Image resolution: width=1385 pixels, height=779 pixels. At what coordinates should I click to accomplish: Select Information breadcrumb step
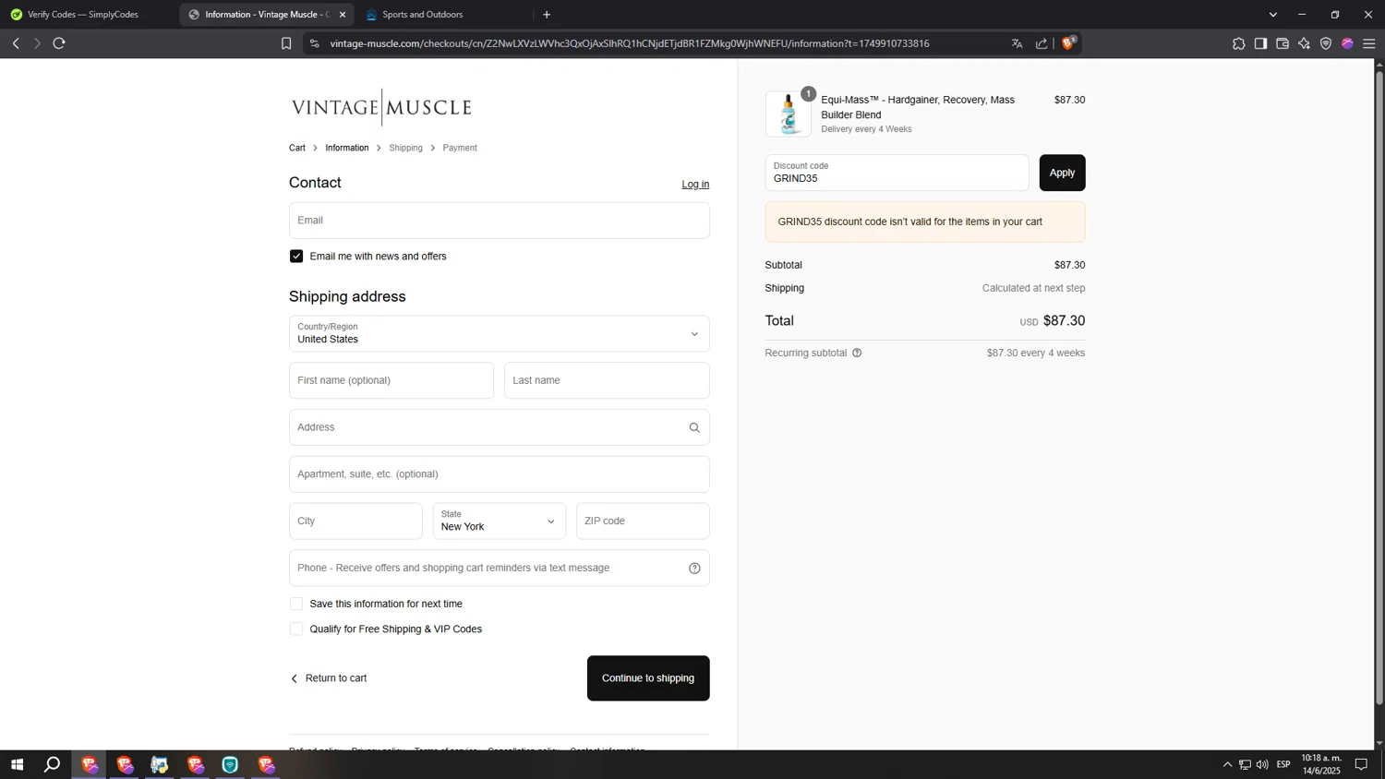pyautogui.click(x=347, y=148)
